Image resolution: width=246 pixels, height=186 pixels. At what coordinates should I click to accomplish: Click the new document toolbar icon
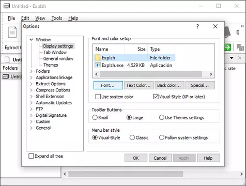click(12, 32)
